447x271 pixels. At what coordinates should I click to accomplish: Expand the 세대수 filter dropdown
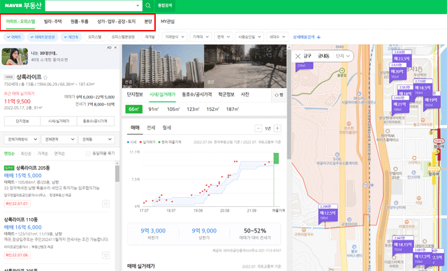tap(277, 37)
